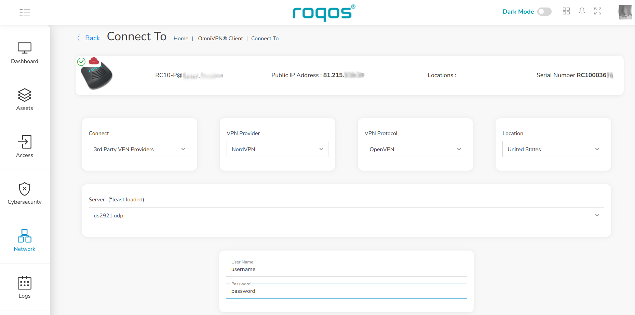Open the Network section
Screen dimensions: 635x315
click(x=25, y=240)
